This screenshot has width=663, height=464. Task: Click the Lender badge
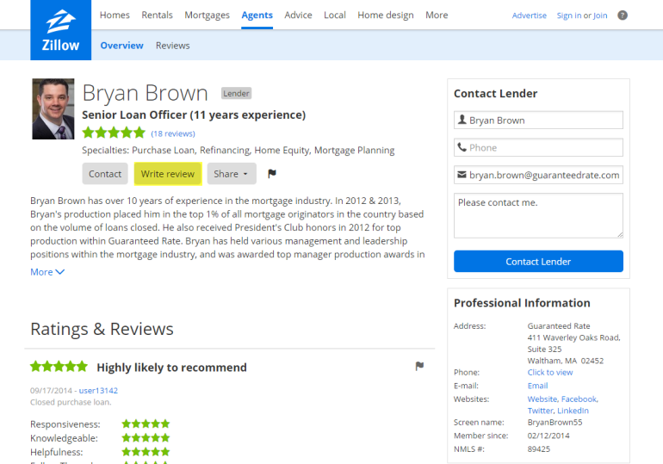237,93
